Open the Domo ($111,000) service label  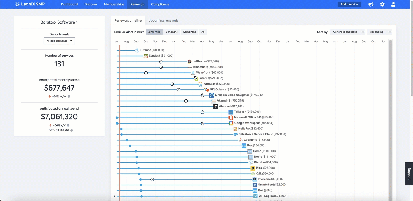265,157
